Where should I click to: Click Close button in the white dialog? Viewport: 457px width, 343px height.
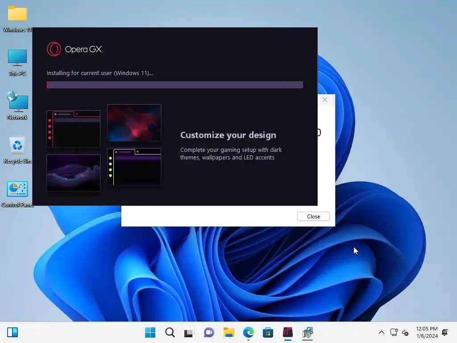(x=313, y=217)
